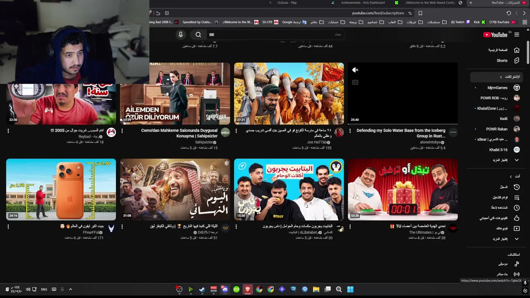Open watch History in sidebar

[503, 187]
